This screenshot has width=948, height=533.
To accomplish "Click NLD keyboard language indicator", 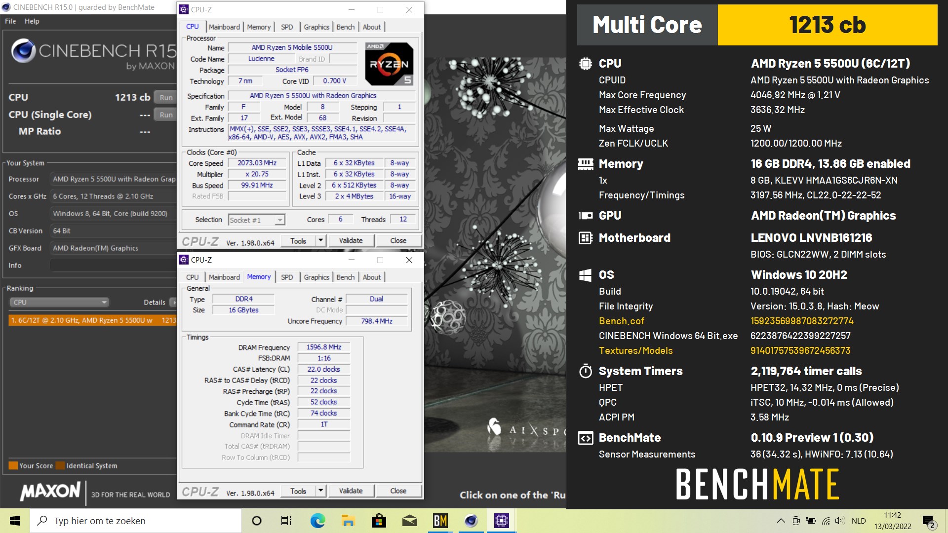I will (859, 521).
